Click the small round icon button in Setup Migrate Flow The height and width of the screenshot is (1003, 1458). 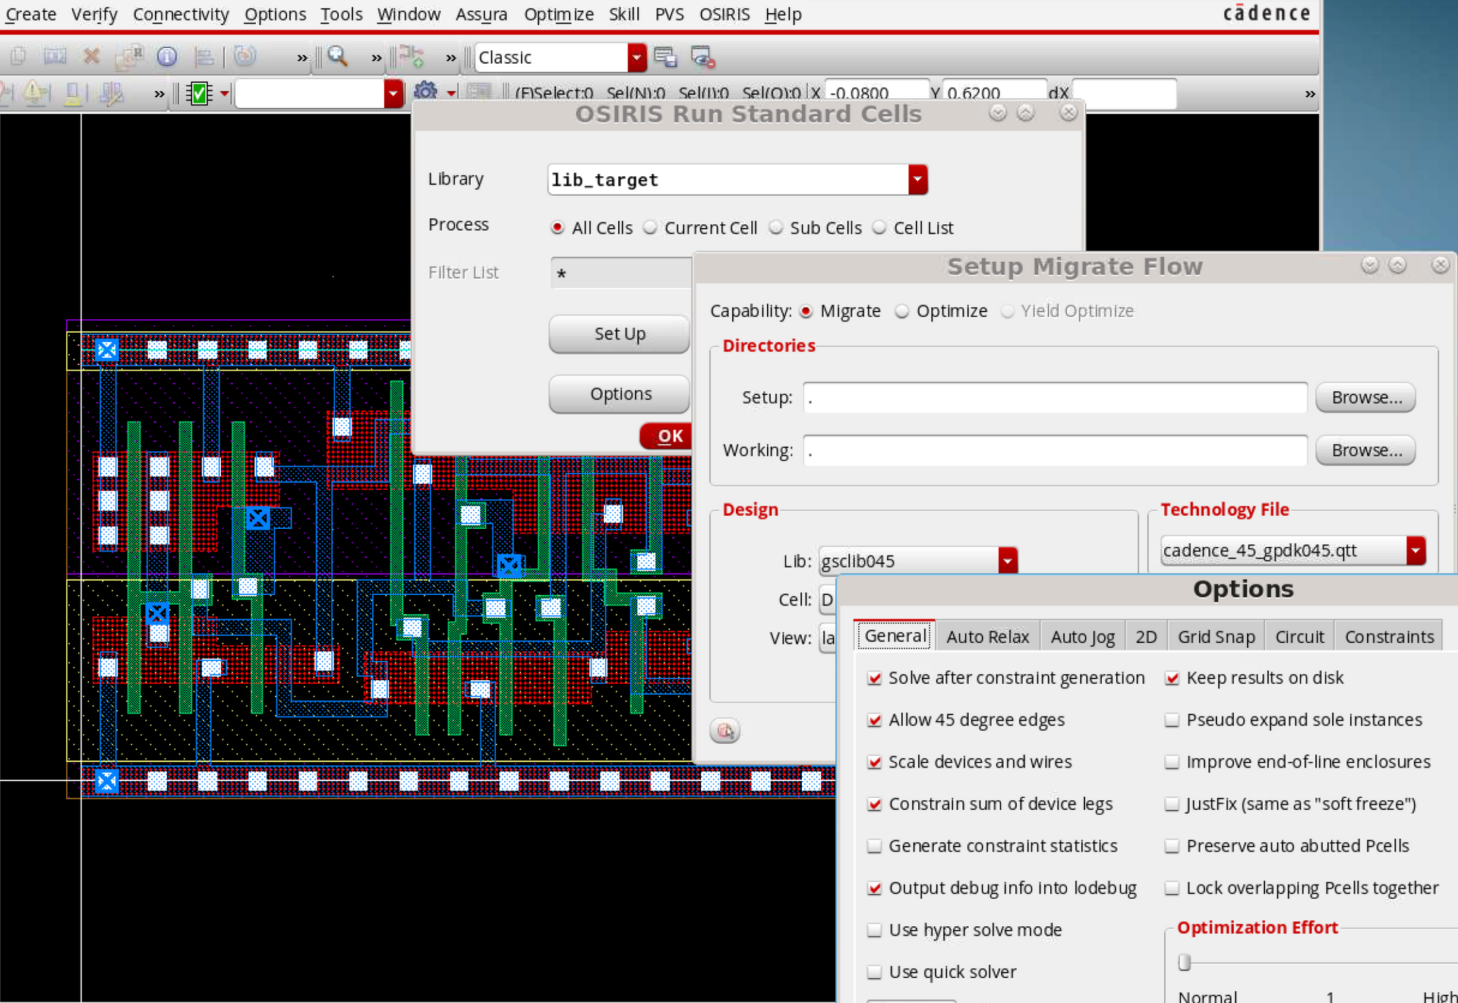point(725,730)
